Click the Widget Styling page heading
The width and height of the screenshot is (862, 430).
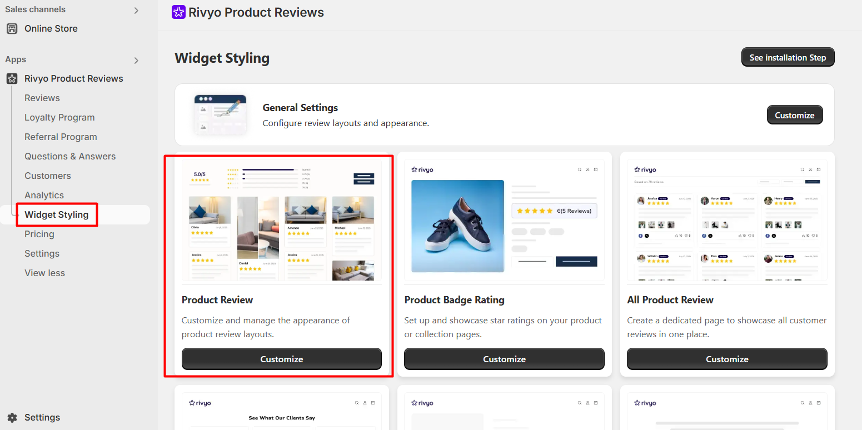[222, 58]
